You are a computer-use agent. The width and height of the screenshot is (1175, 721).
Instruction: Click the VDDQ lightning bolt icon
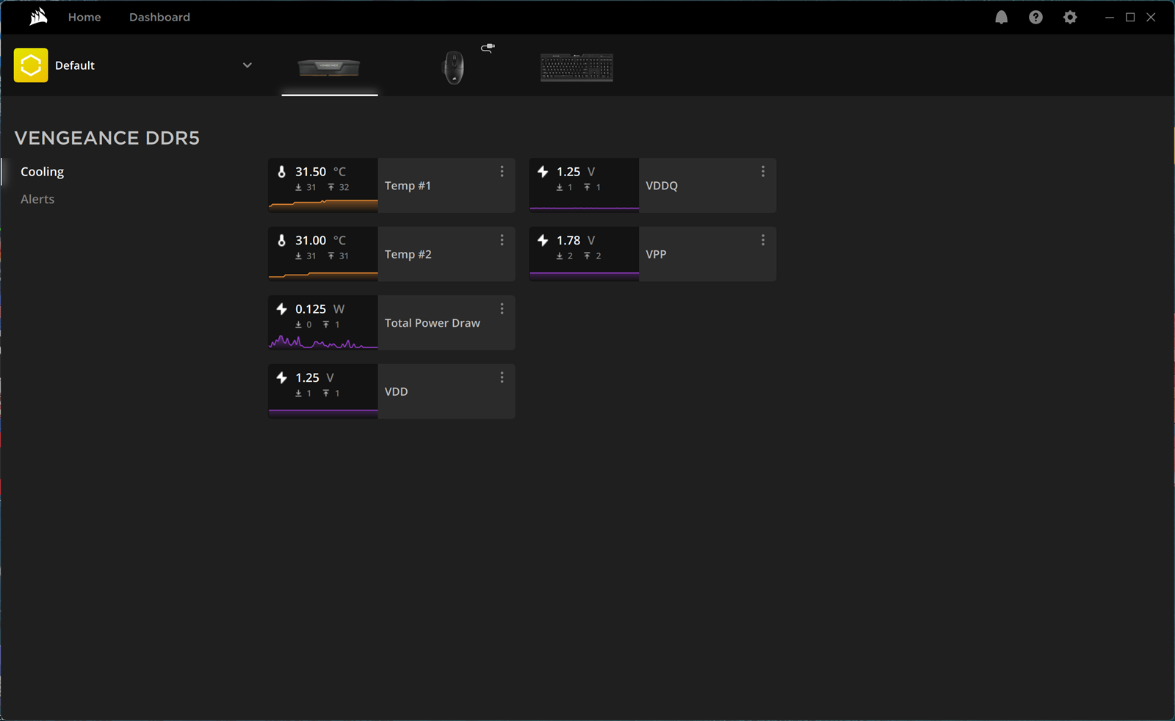543,172
